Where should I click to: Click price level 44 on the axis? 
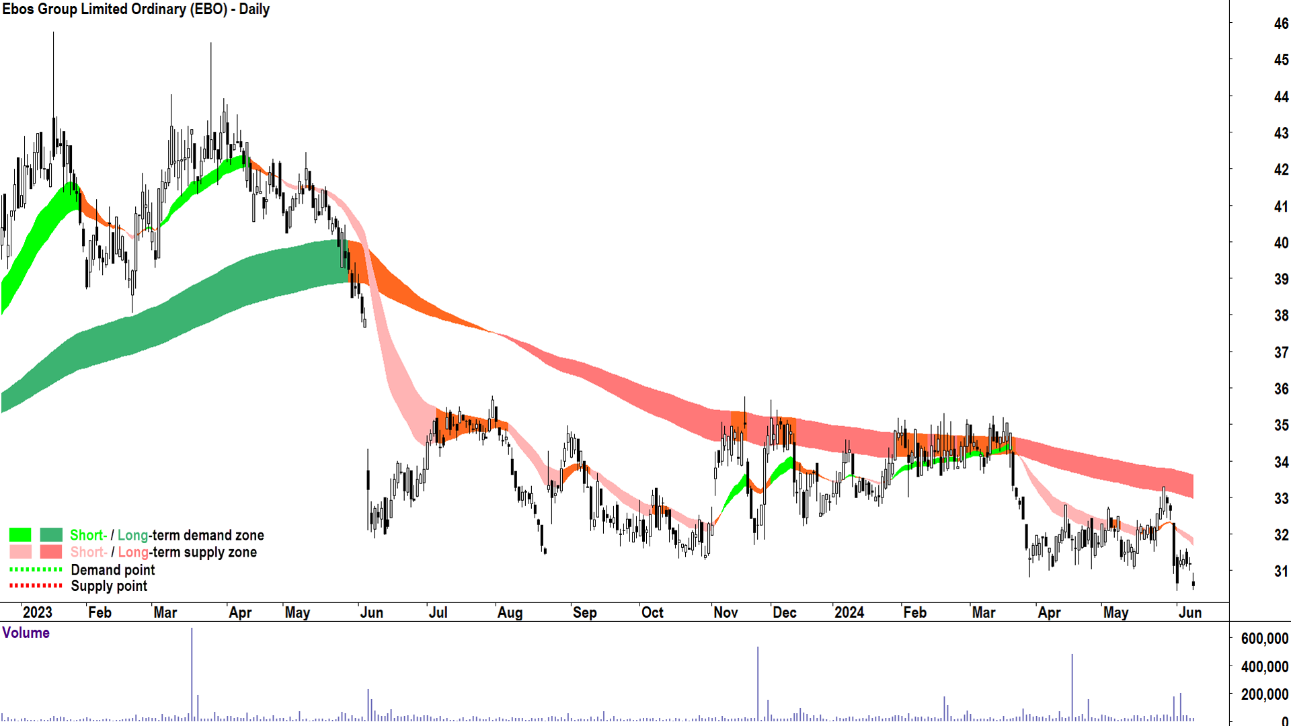[x=1281, y=97]
